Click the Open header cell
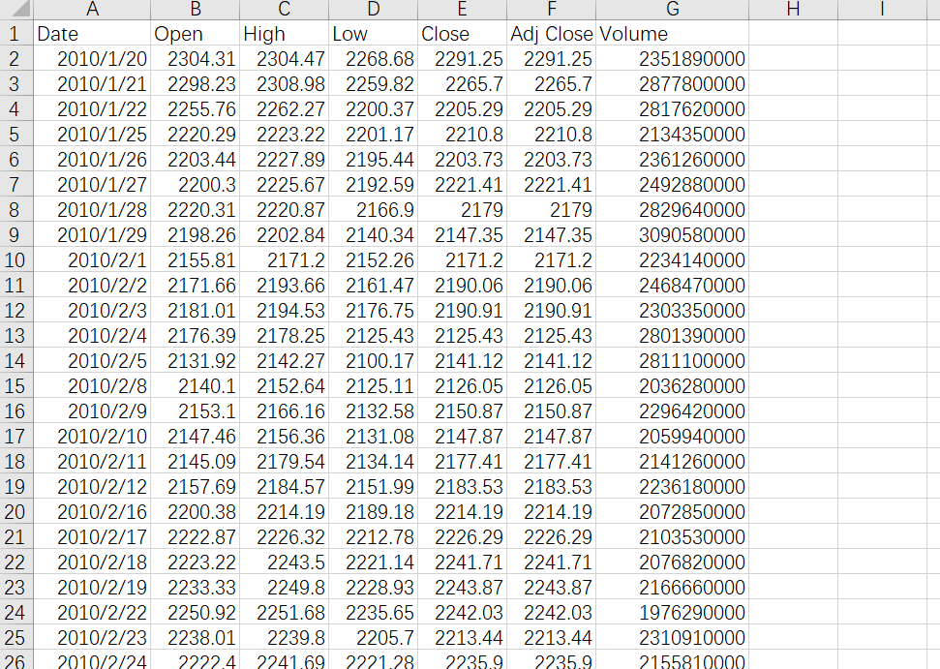Viewport: 940px width, 669px height. tap(196, 34)
